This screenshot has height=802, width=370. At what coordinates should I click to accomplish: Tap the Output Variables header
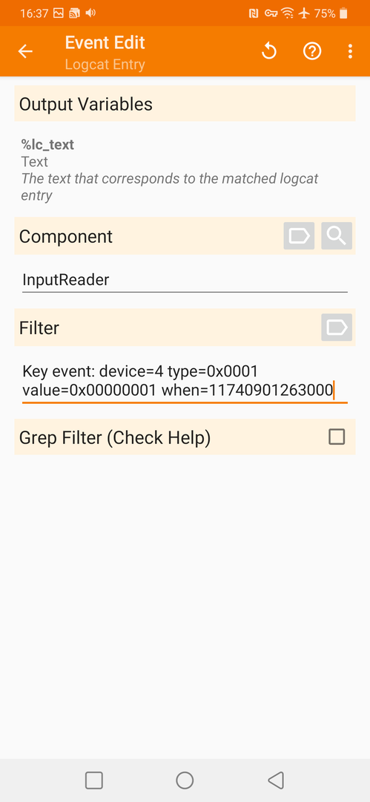185,104
